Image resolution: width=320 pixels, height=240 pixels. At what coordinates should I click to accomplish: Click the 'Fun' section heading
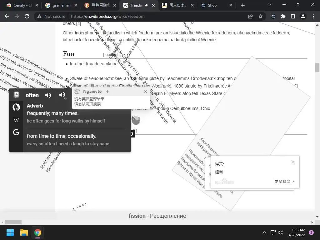click(68, 54)
